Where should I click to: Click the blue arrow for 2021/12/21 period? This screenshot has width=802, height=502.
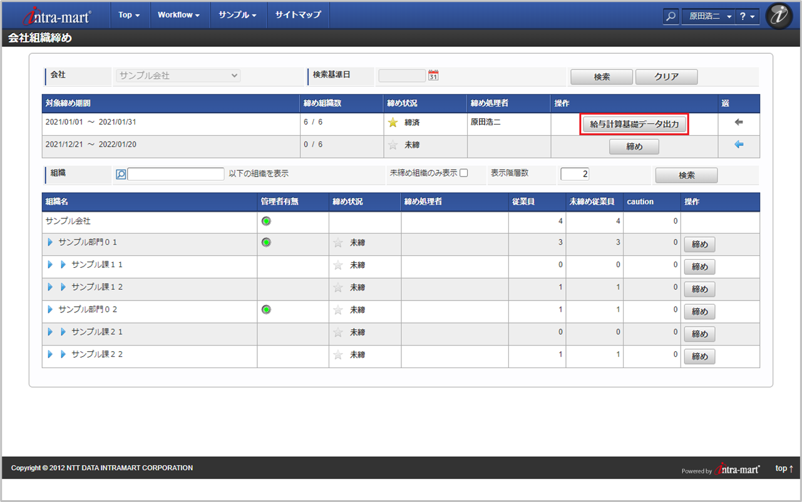[x=739, y=145]
